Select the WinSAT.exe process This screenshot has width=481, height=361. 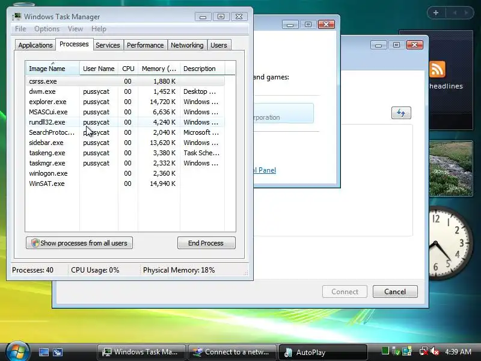125,184
